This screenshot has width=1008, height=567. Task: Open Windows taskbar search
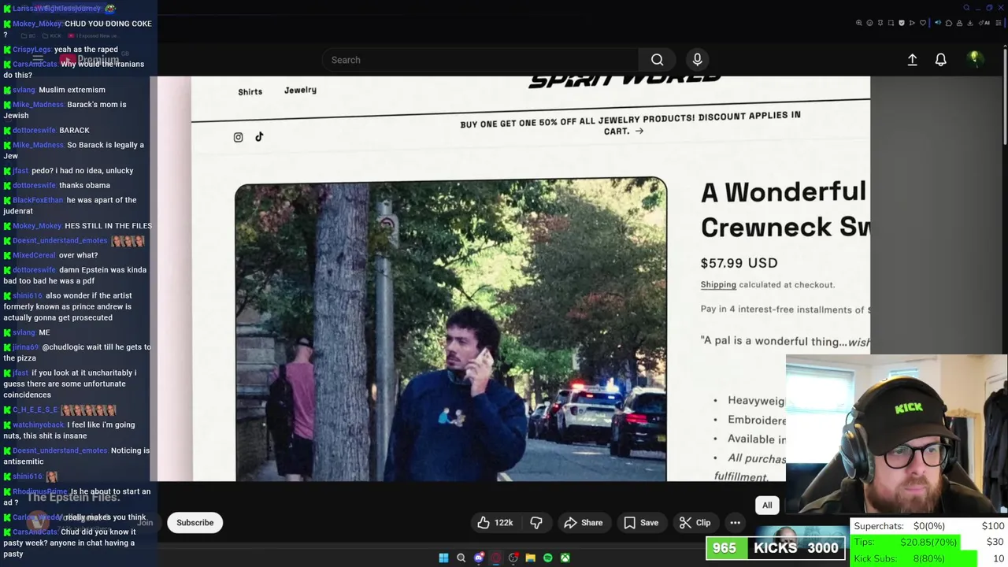pos(461,558)
